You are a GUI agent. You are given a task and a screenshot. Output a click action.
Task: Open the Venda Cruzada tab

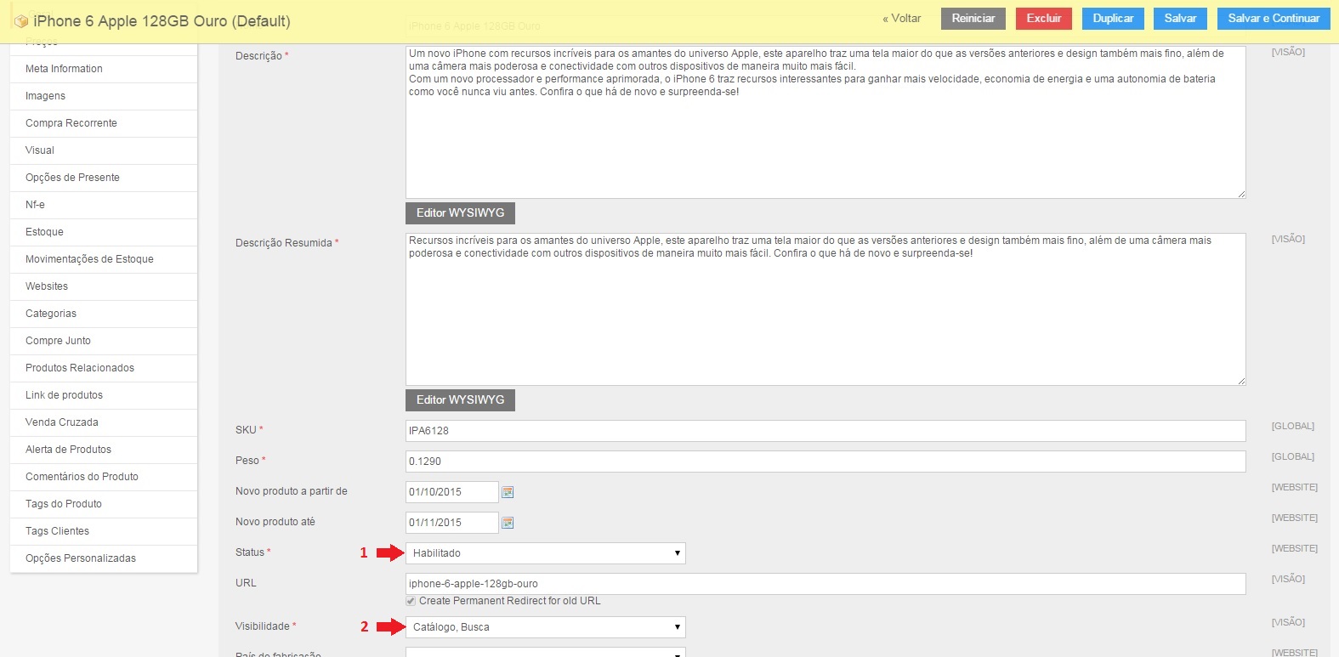104,422
